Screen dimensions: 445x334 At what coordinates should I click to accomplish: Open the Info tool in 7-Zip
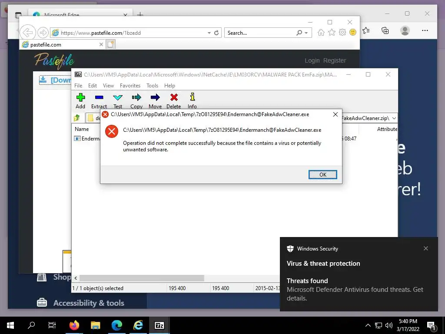coord(193,97)
